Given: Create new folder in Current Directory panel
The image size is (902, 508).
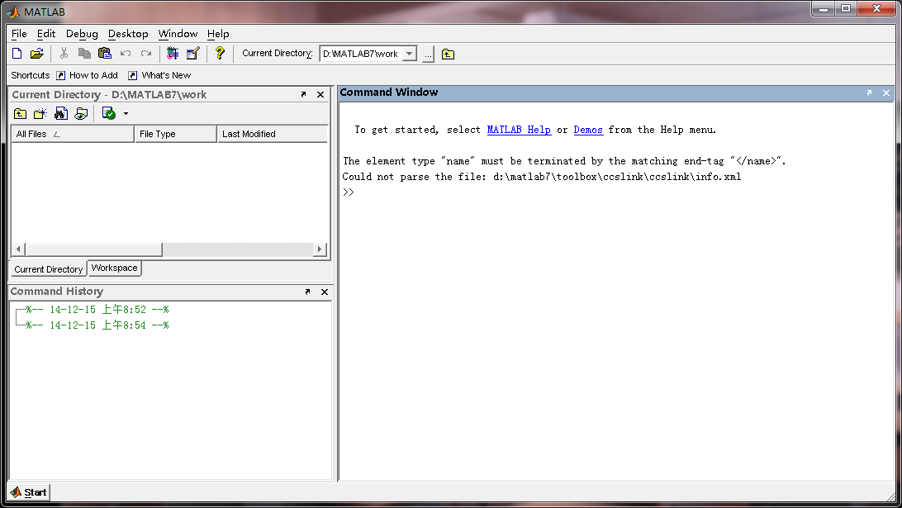Looking at the screenshot, I should (x=40, y=113).
